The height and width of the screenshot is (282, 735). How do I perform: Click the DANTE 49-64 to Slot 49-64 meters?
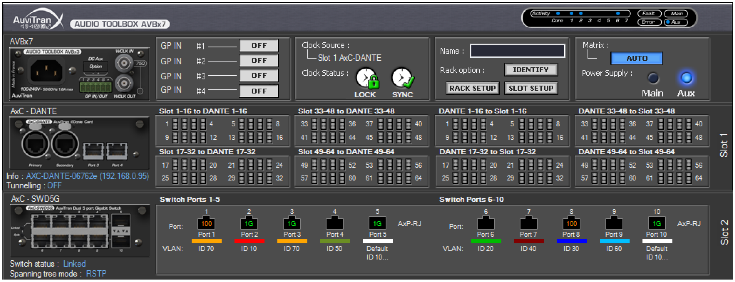(642, 171)
